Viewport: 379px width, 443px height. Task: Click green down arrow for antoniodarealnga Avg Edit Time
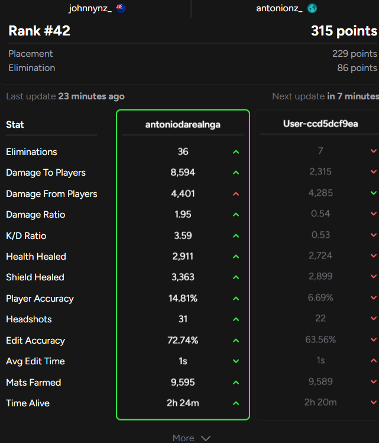point(236,361)
